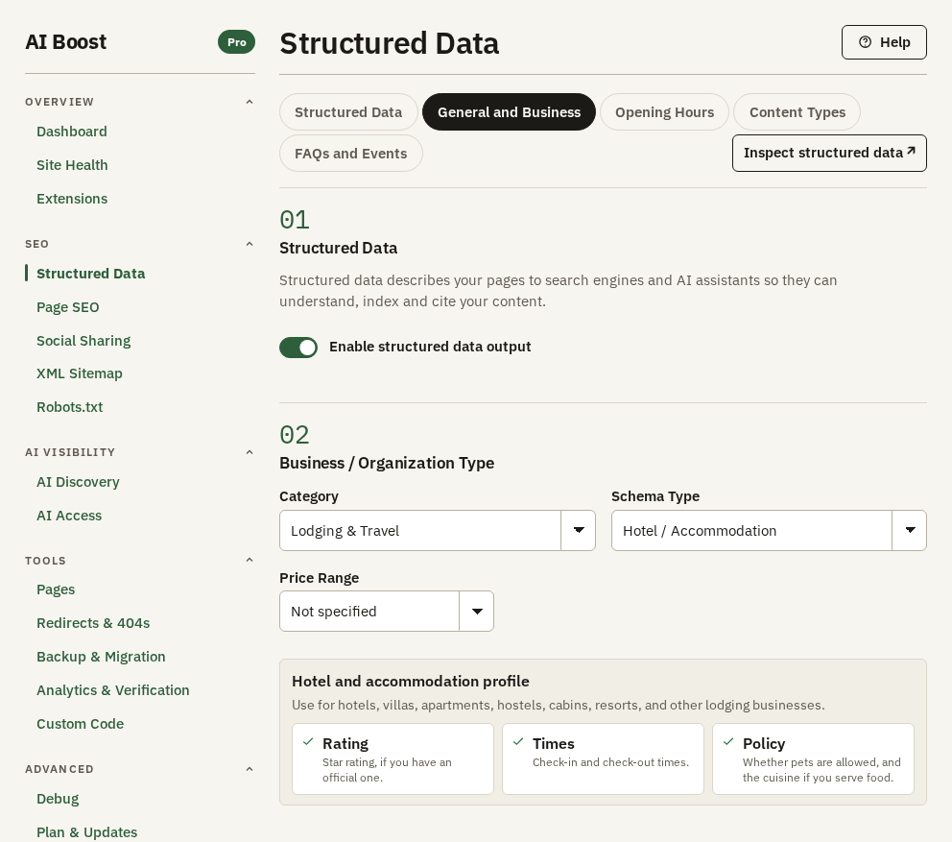This screenshot has width=952, height=842.
Task: Click the external arrow on Inspect structured data
Action: tap(911, 151)
